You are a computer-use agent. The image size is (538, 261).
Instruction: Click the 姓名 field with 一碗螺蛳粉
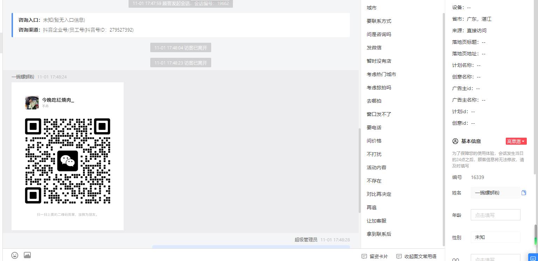tap(495, 193)
